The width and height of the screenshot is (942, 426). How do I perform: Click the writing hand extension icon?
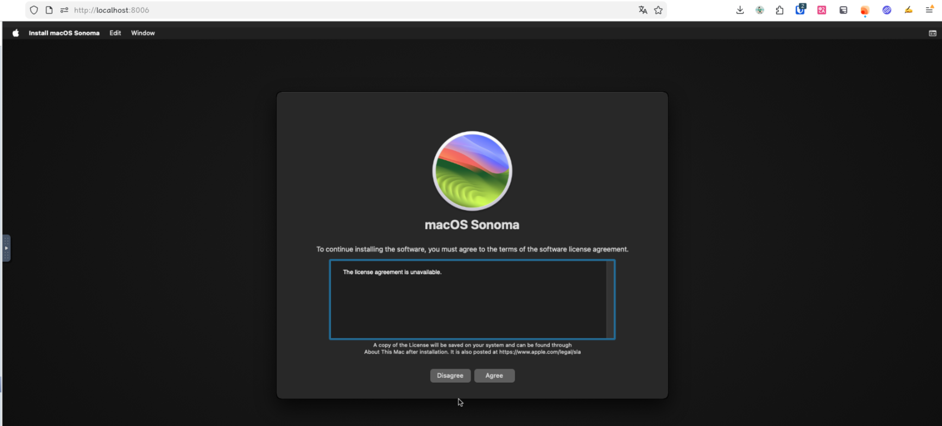point(908,10)
